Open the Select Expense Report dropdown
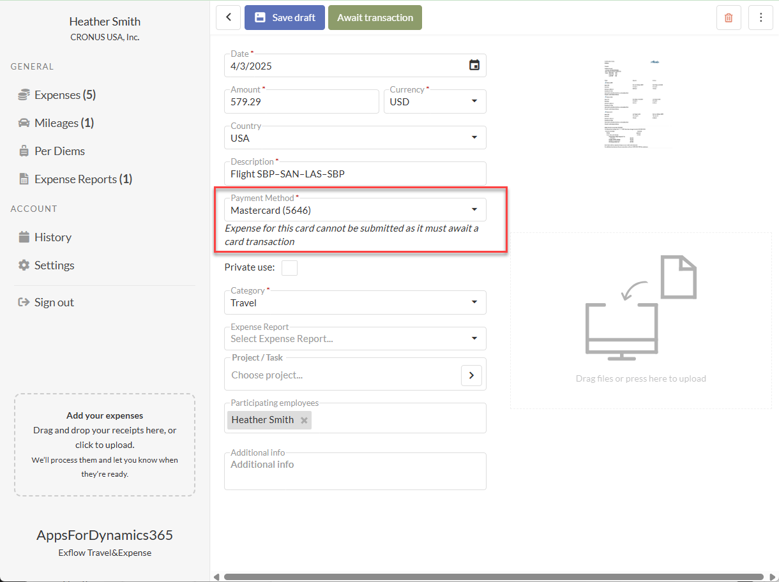The image size is (779, 582). coord(474,339)
